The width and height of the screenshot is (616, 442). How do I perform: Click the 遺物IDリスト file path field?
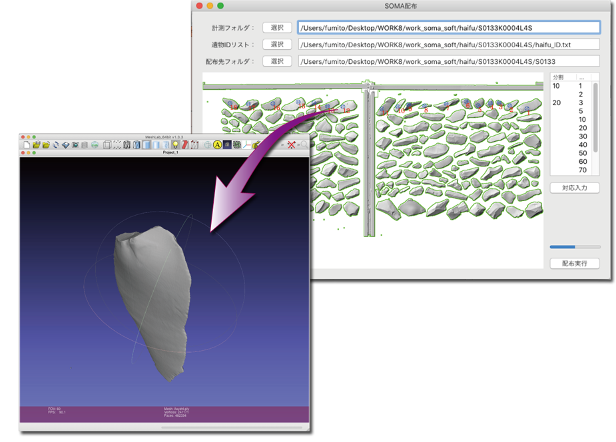click(x=449, y=45)
